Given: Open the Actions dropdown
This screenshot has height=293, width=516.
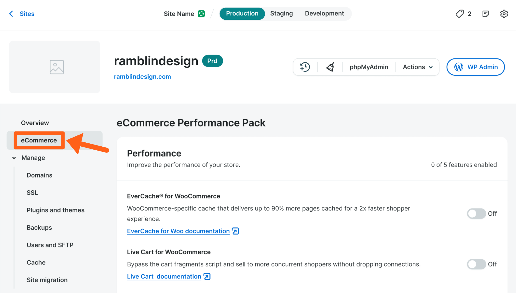Looking at the screenshot, I should click(418, 67).
